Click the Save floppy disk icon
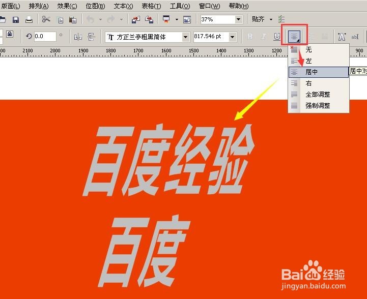This screenshot has height=299, width=367. (16, 20)
